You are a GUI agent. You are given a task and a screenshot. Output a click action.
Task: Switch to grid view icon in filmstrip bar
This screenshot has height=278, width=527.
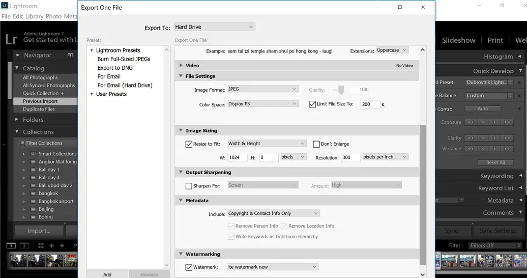41,246
